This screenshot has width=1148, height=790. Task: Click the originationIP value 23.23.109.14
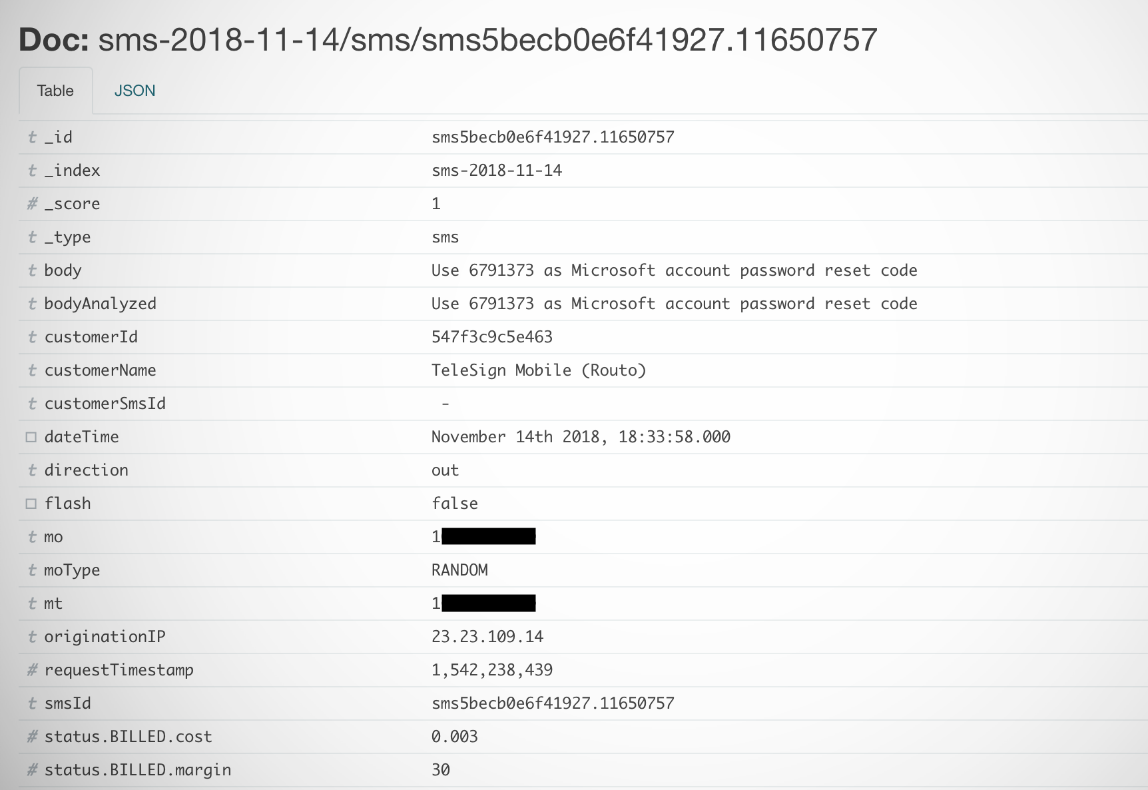coord(487,637)
